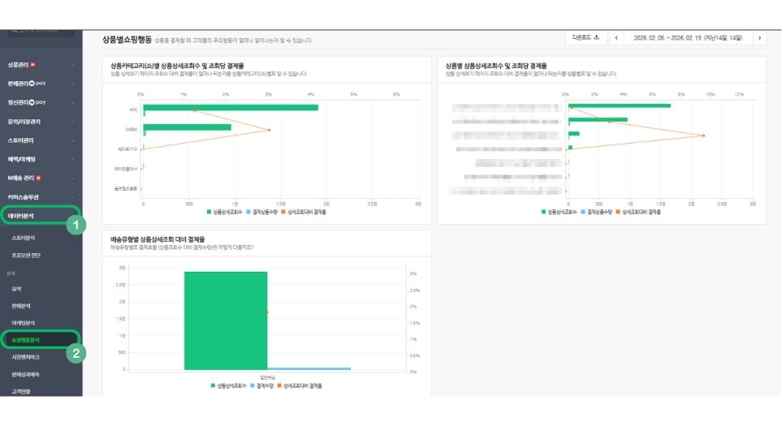Expand the 커머스솔루션 sidebar chevron

tap(73, 197)
